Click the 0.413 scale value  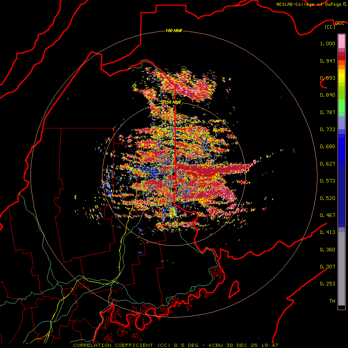click(328, 232)
